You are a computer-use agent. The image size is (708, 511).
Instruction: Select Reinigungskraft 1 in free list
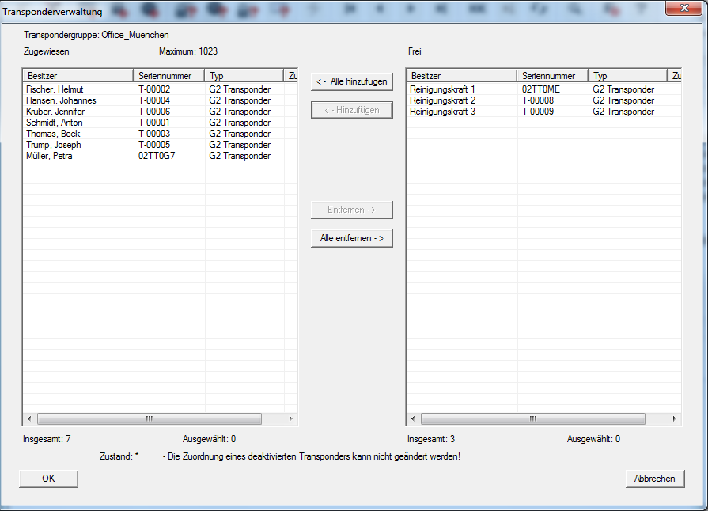point(442,89)
